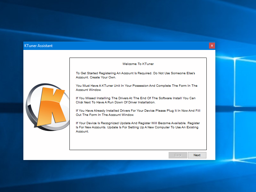256x192 pixels.
Task: Close the KTuner Assistant window
Action: pyautogui.click(x=212, y=45)
